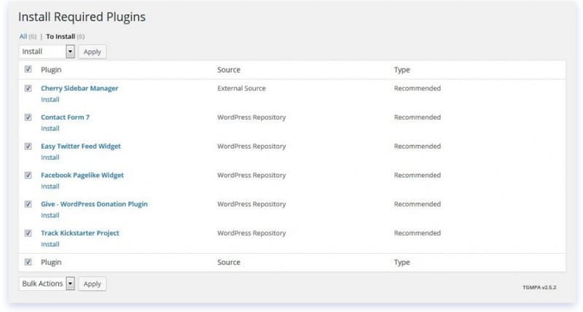Uncheck the Contact Form 7 checkbox
Viewport: 583px width, 312px height.
tap(28, 117)
